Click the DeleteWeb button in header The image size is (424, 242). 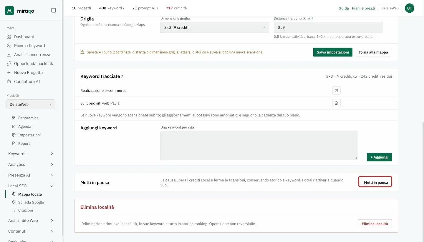(x=390, y=8)
